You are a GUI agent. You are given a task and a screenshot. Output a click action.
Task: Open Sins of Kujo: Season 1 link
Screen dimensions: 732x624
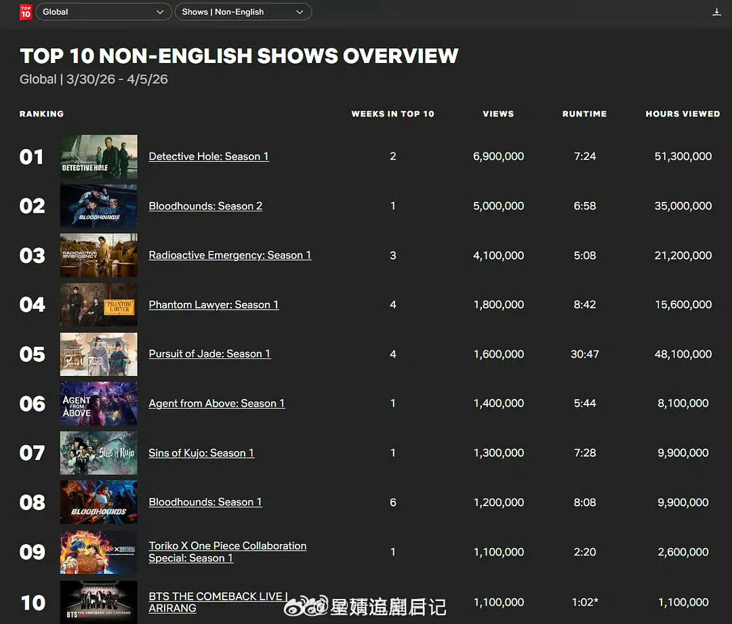click(x=201, y=453)
